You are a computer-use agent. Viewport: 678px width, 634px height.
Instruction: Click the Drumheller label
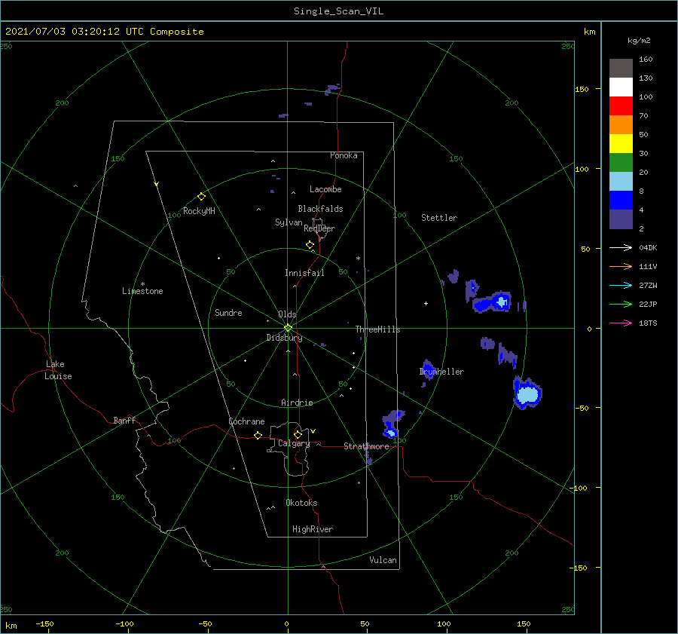[x=441, y=372]
